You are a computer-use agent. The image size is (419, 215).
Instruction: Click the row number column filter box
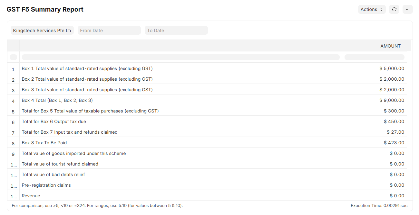[13, 57]
